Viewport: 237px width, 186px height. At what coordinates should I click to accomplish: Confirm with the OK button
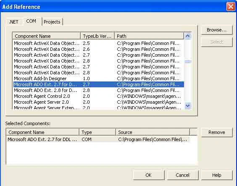pyautogui.click(x=148, y=175)
